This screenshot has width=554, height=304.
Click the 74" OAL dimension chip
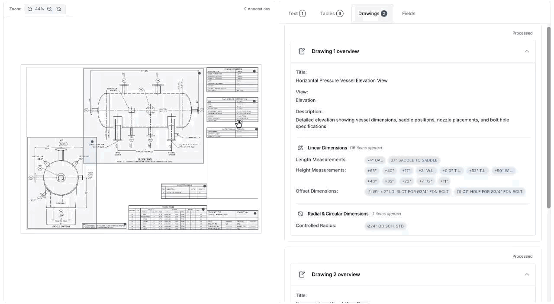(x=375, y=160)
